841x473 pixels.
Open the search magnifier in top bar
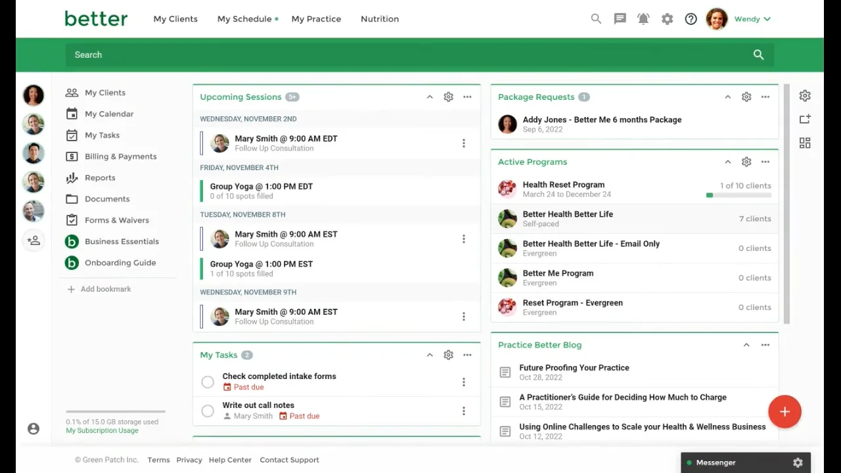point(596,19)
